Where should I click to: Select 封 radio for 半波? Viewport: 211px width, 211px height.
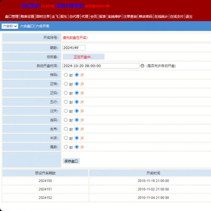(x=66, y=138)
